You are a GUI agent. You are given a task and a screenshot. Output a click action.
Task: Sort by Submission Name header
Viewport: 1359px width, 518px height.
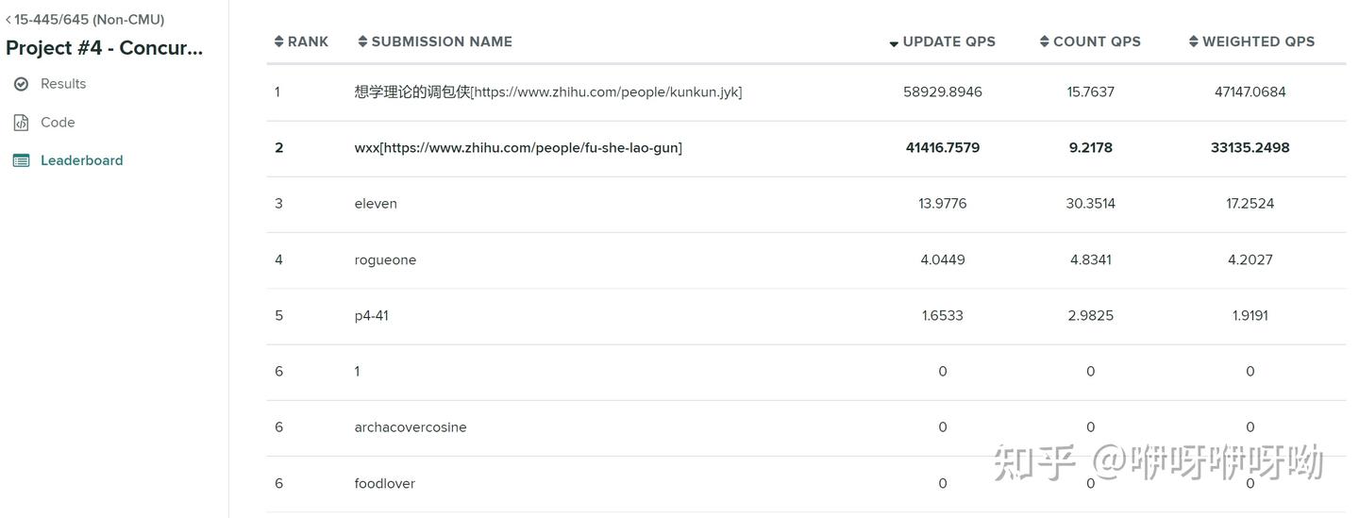[x=442, y=42]
